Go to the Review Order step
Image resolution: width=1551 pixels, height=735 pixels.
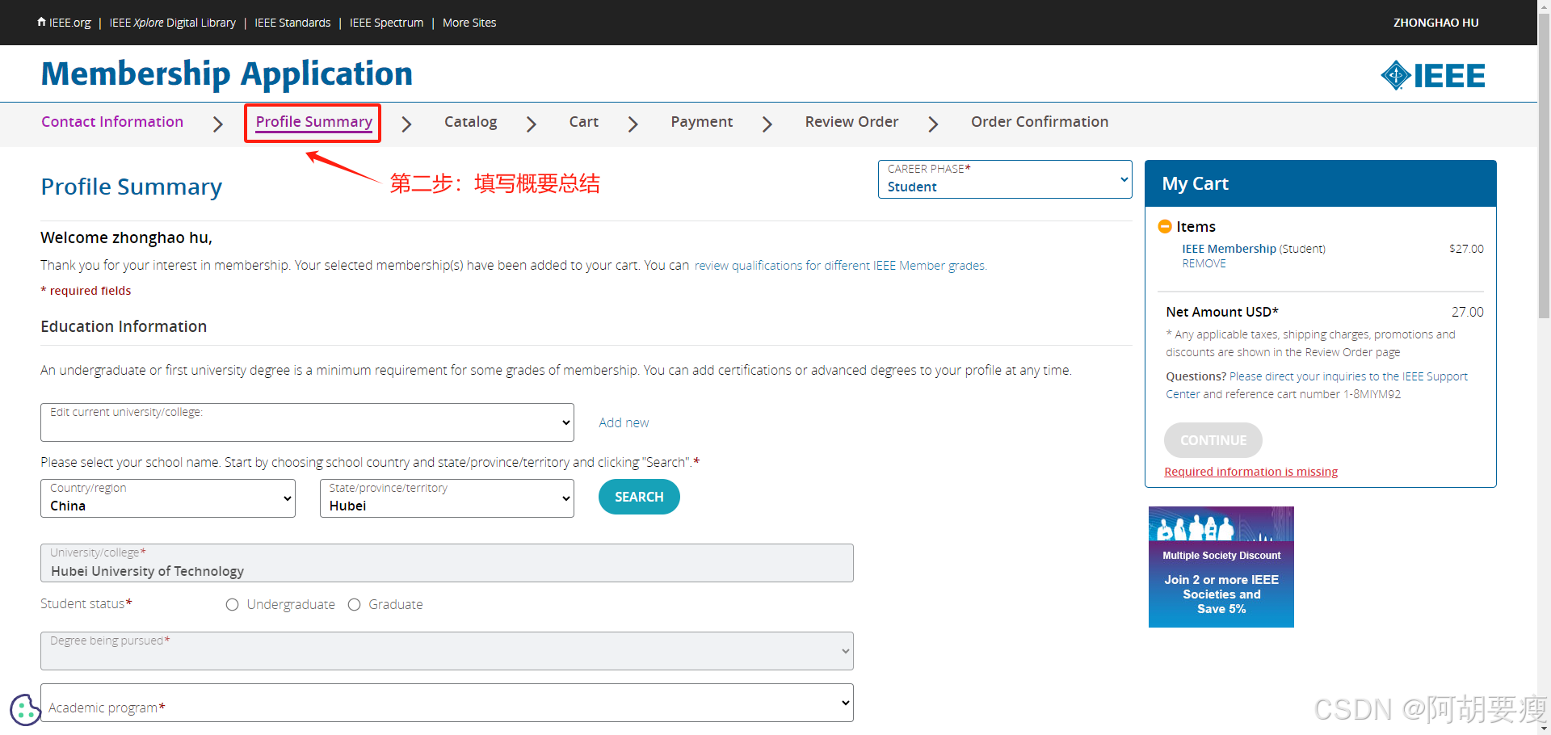[x=851, y=121]
